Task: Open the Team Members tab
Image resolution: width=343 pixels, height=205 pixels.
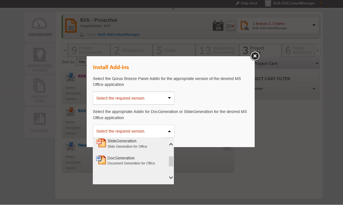Action: (298, 50)
